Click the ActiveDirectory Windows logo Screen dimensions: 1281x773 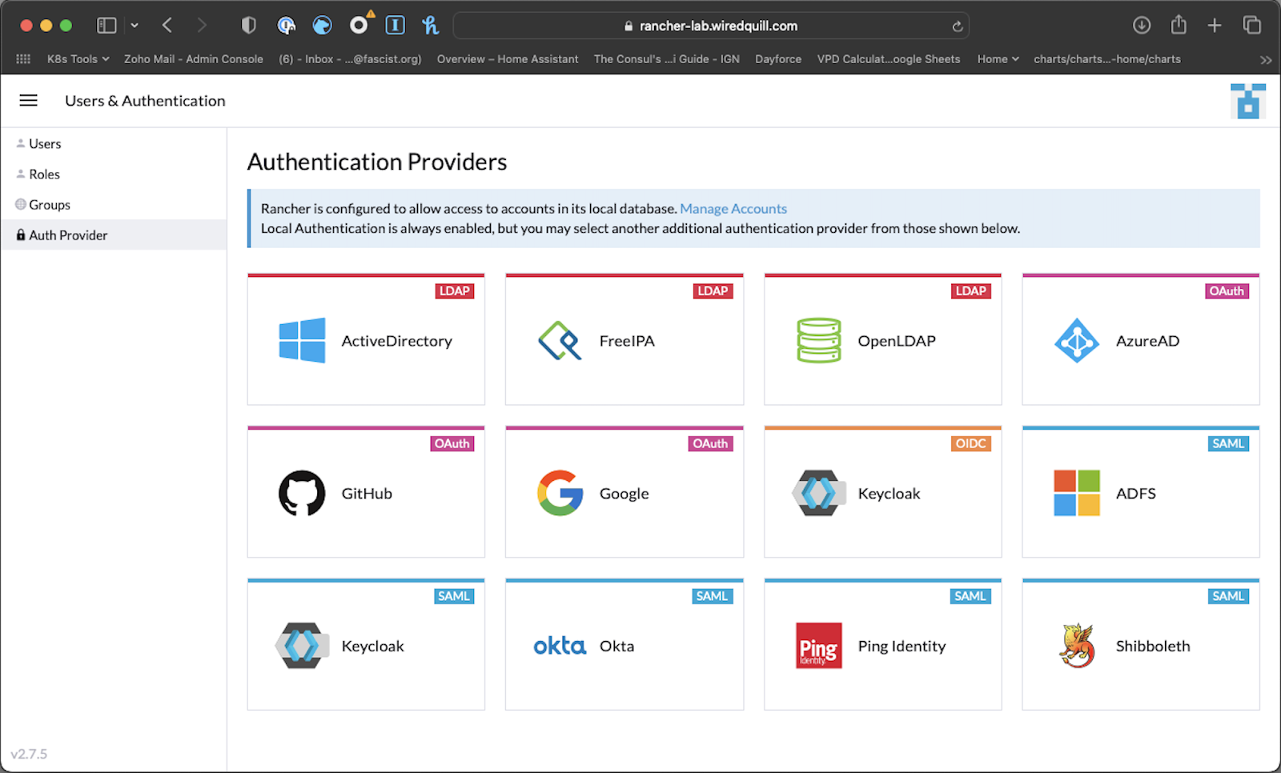302,340
